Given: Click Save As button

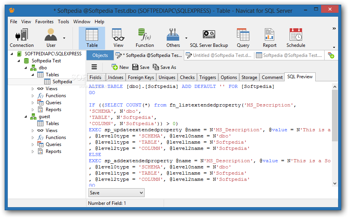Looking at the screenshot, I should 164,67.
